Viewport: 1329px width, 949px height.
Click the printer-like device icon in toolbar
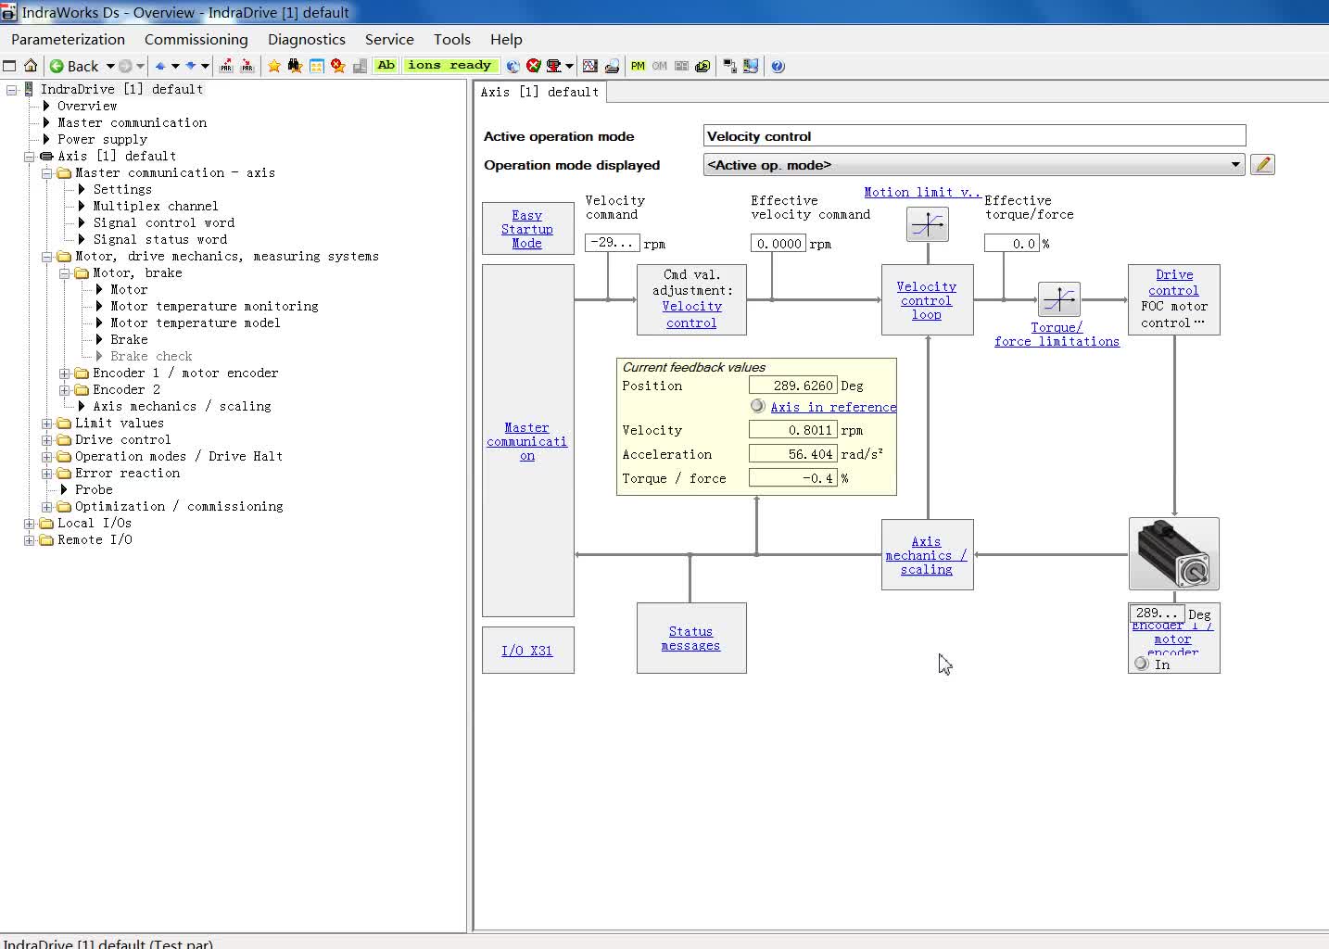pyautogui.click(x=613, y=66)
